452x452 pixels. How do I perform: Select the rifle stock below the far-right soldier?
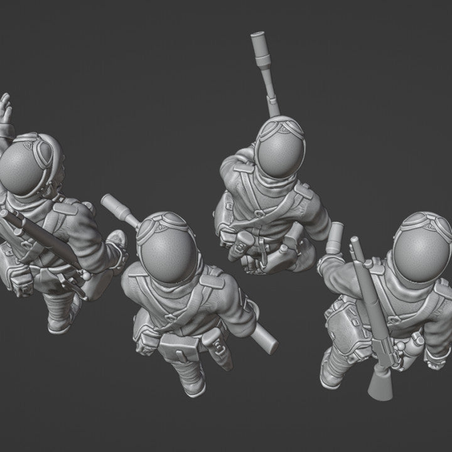tap(379, 384)
